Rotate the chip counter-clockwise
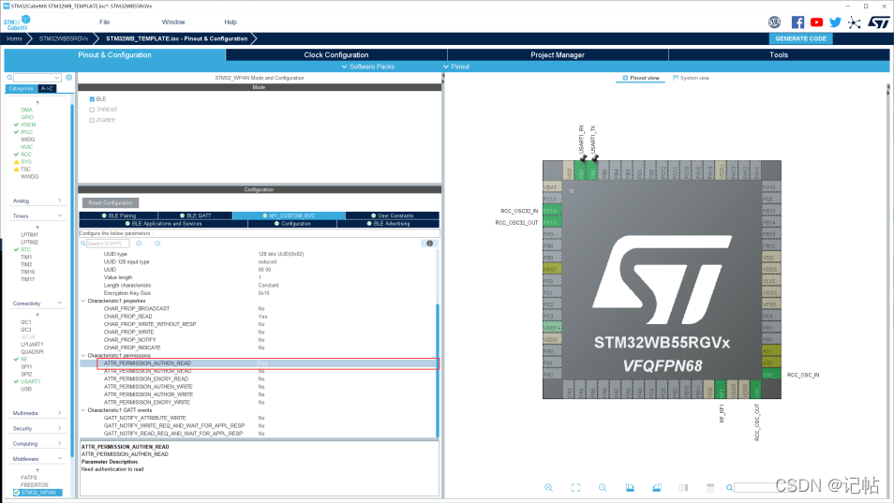894x503 pixels. tap(657, 488)
